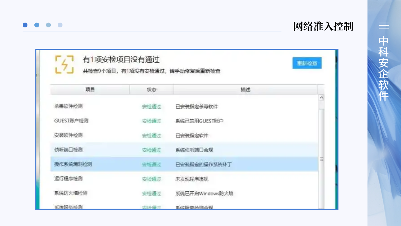Select the first dark blue dot indicator

[25, 25]
